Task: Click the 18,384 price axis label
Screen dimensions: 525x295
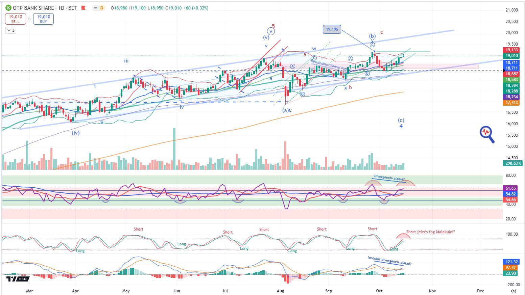Action: 512,85
